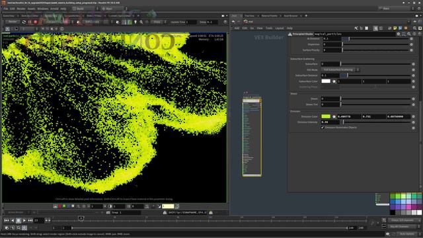
Task: Click the gear icon at Emission Intensity row end
Action: click(413, 122)
